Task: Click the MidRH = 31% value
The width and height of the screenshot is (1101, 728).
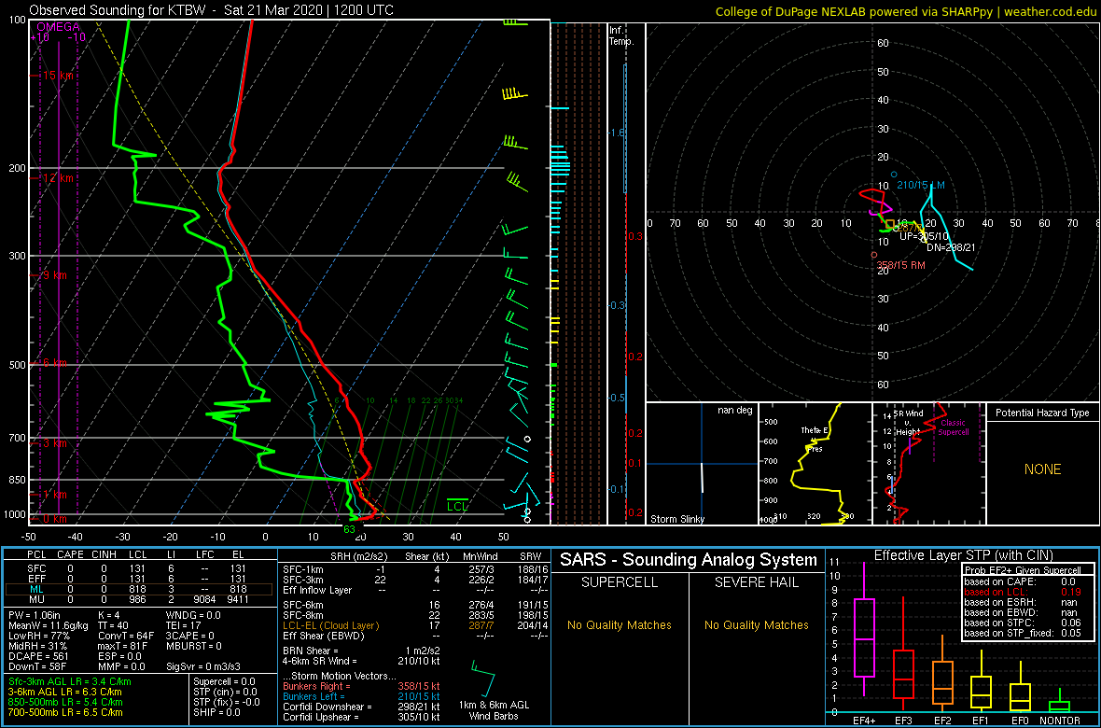Action: (38, 646)
